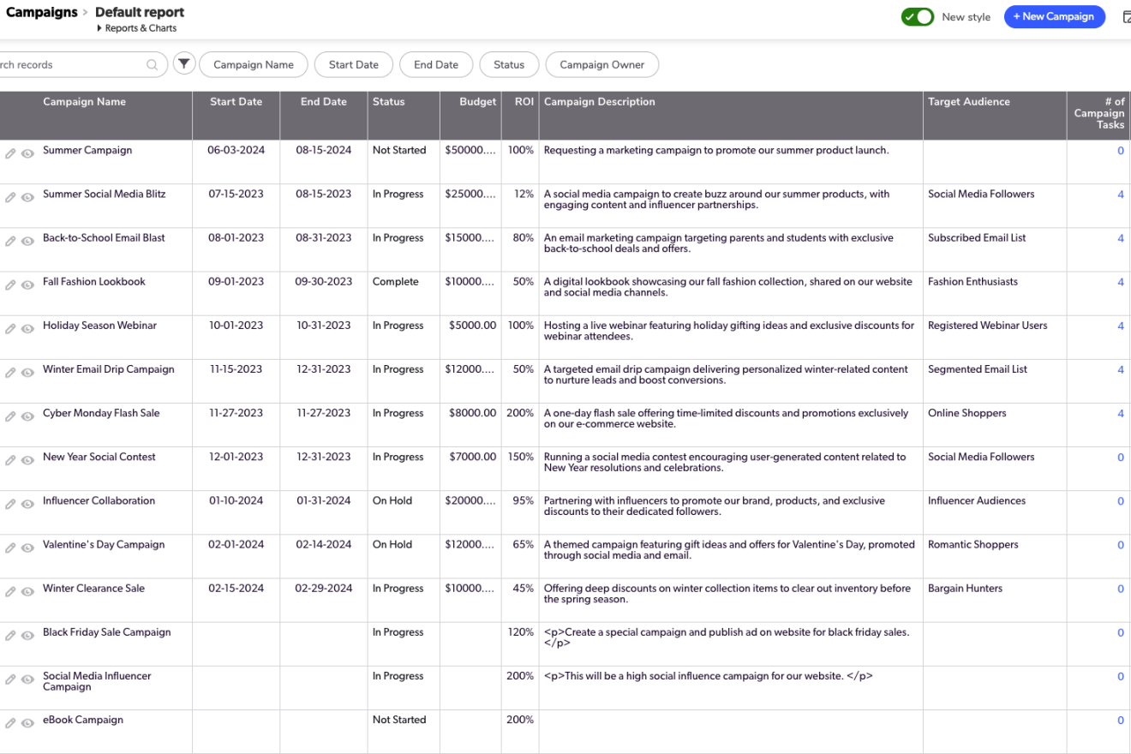The image size is (1131, 754).
Task: Click the New Campaign button
Action: [x=1054, y=16]
